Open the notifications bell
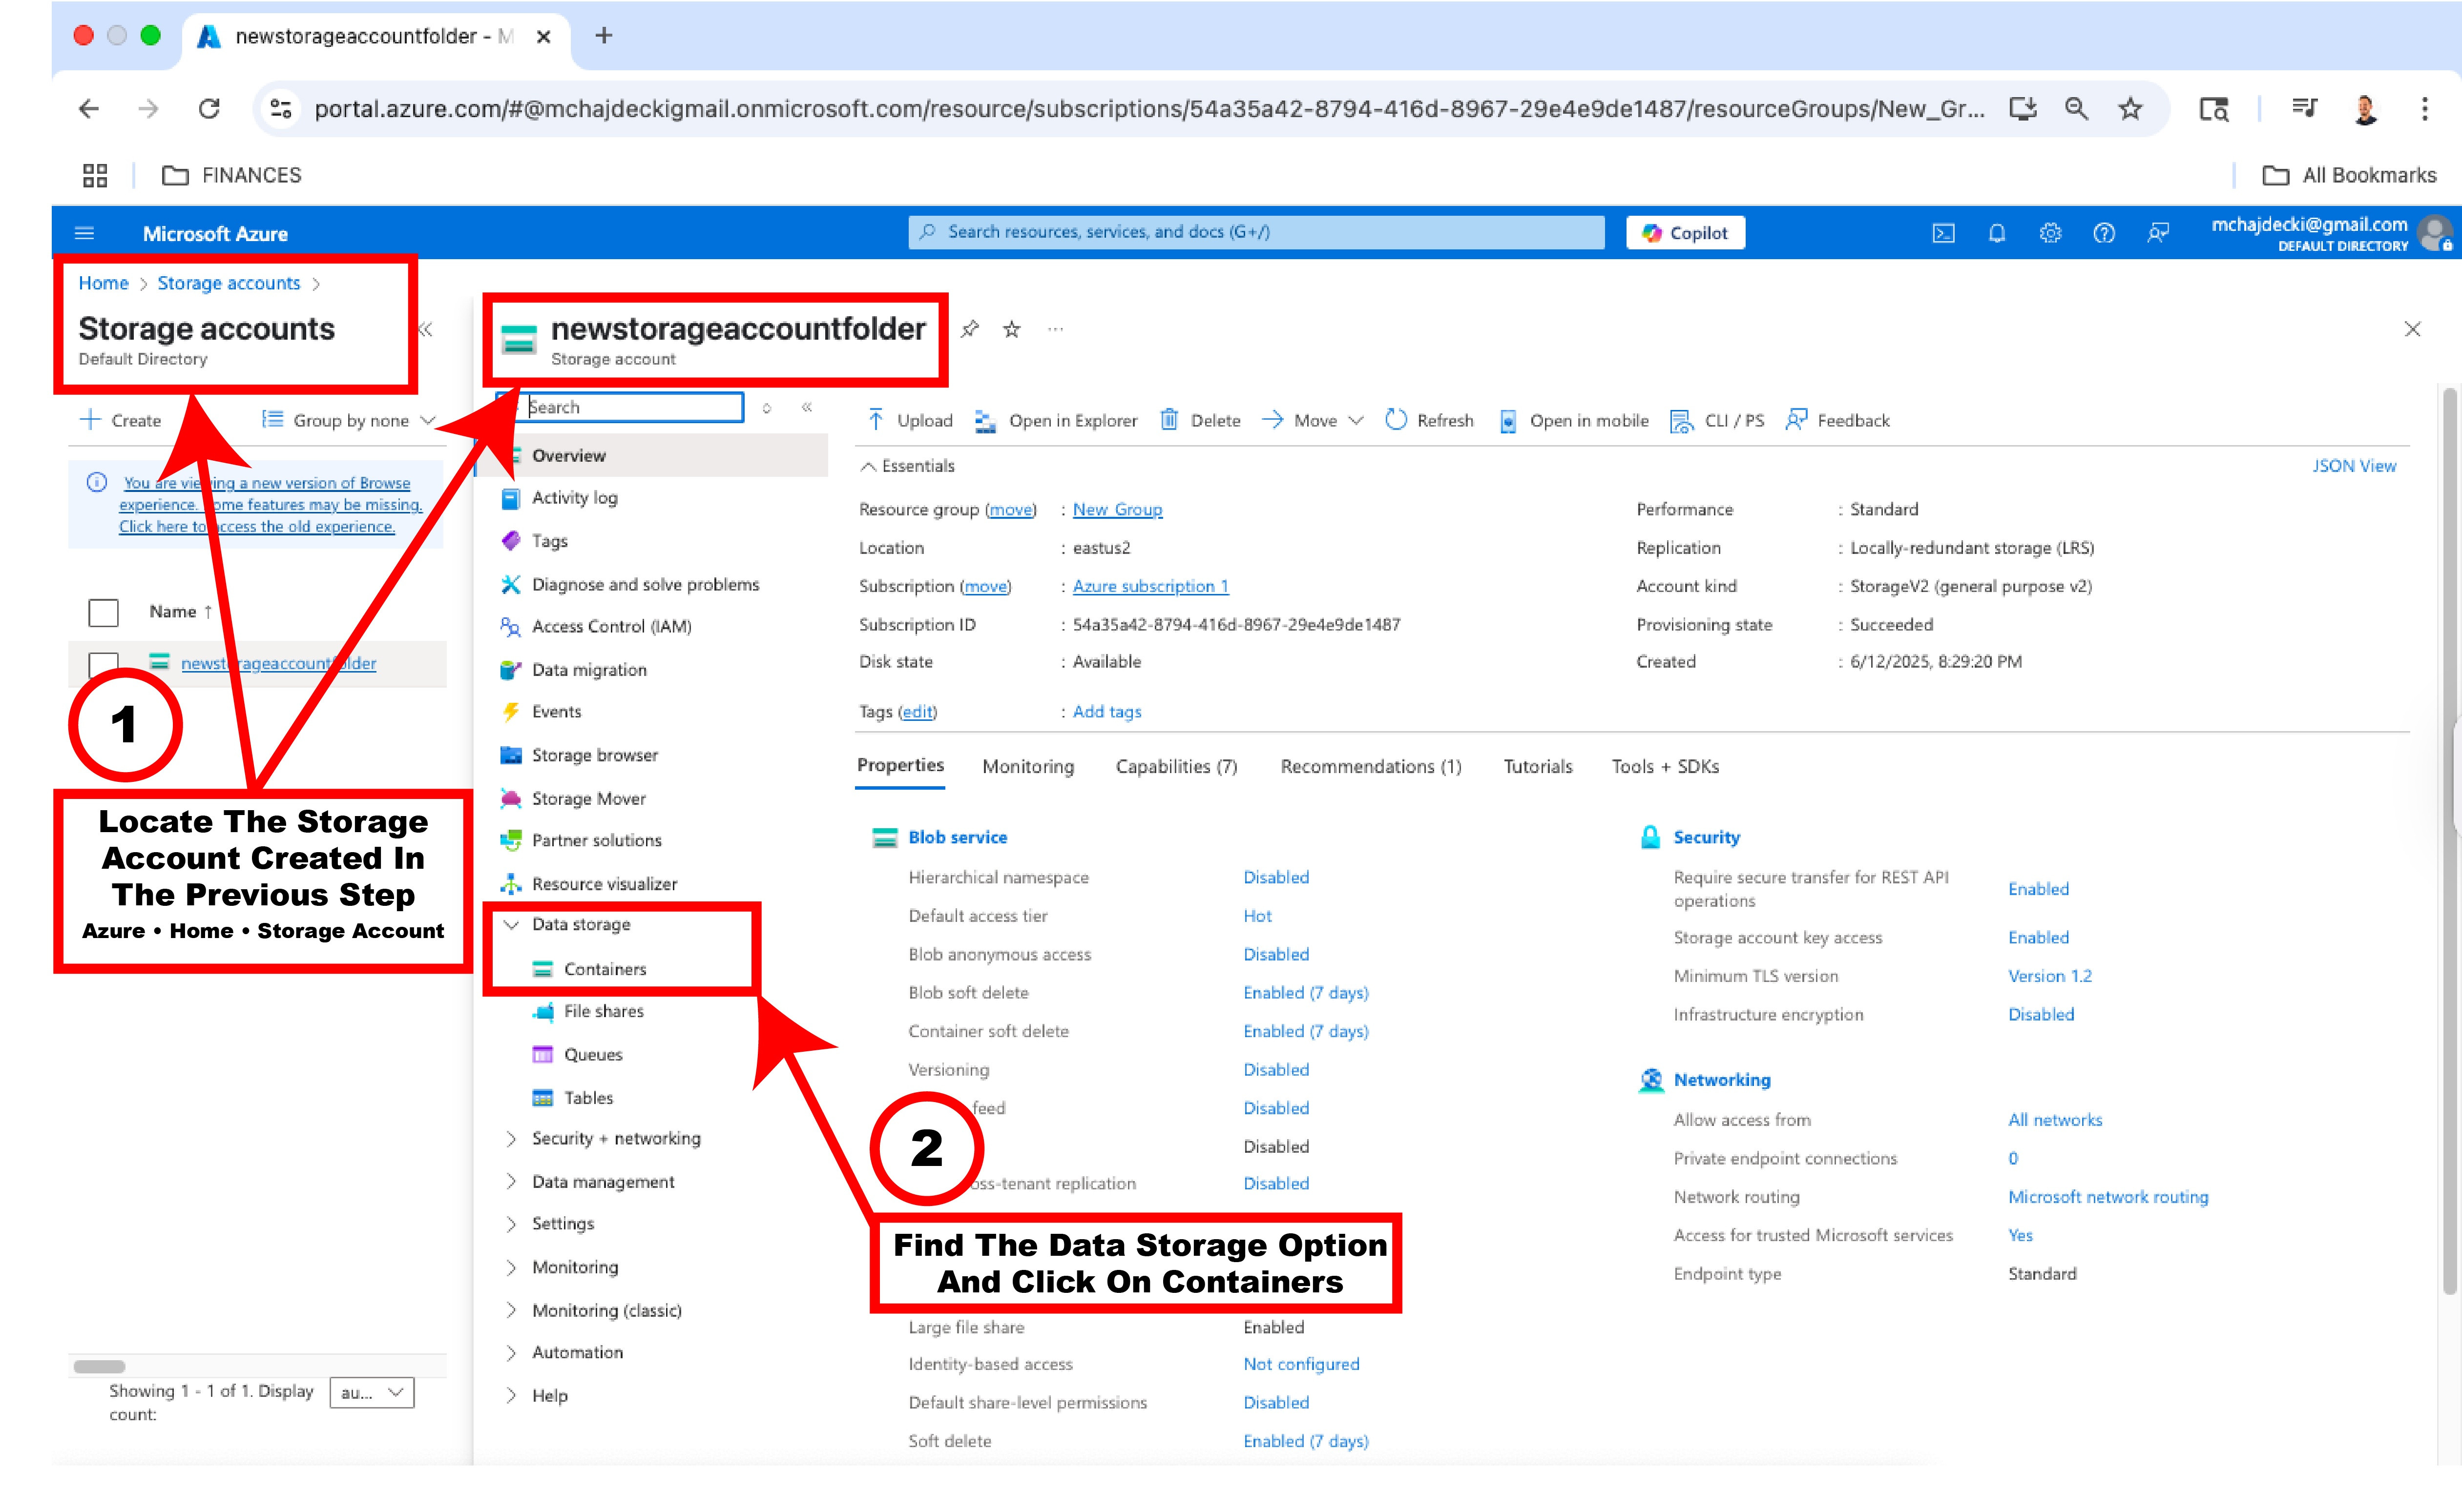 [1997, 233]
